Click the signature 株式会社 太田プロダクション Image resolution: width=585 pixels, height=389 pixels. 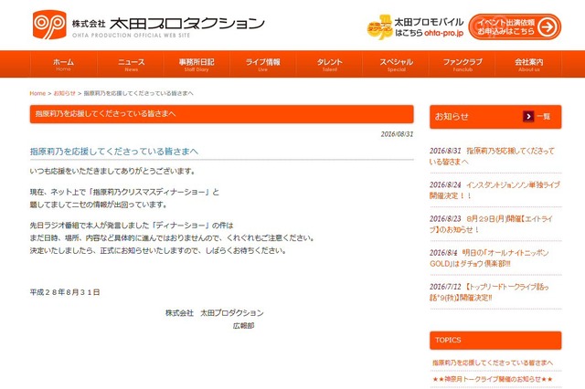click(x=215, y=313)
